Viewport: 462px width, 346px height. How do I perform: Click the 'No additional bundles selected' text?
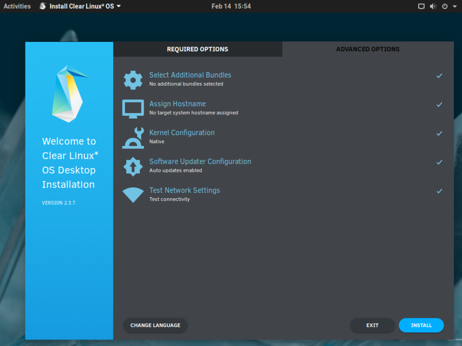click(186, 84)
